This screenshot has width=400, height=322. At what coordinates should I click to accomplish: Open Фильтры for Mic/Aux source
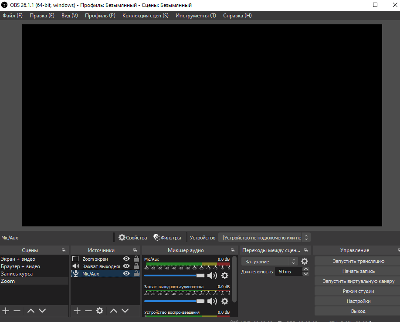point(167,238)
